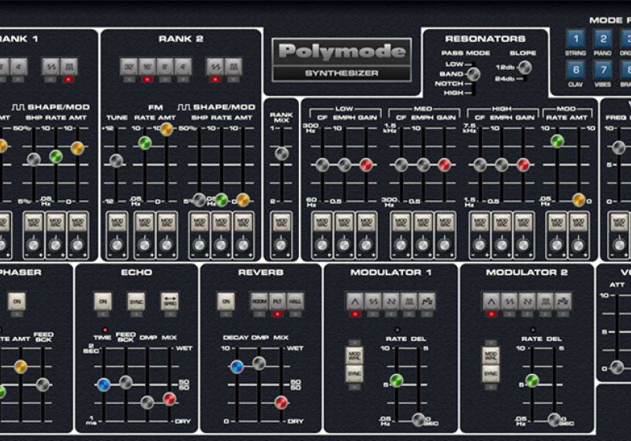Select Reverb ROOM type

(259, 302)
